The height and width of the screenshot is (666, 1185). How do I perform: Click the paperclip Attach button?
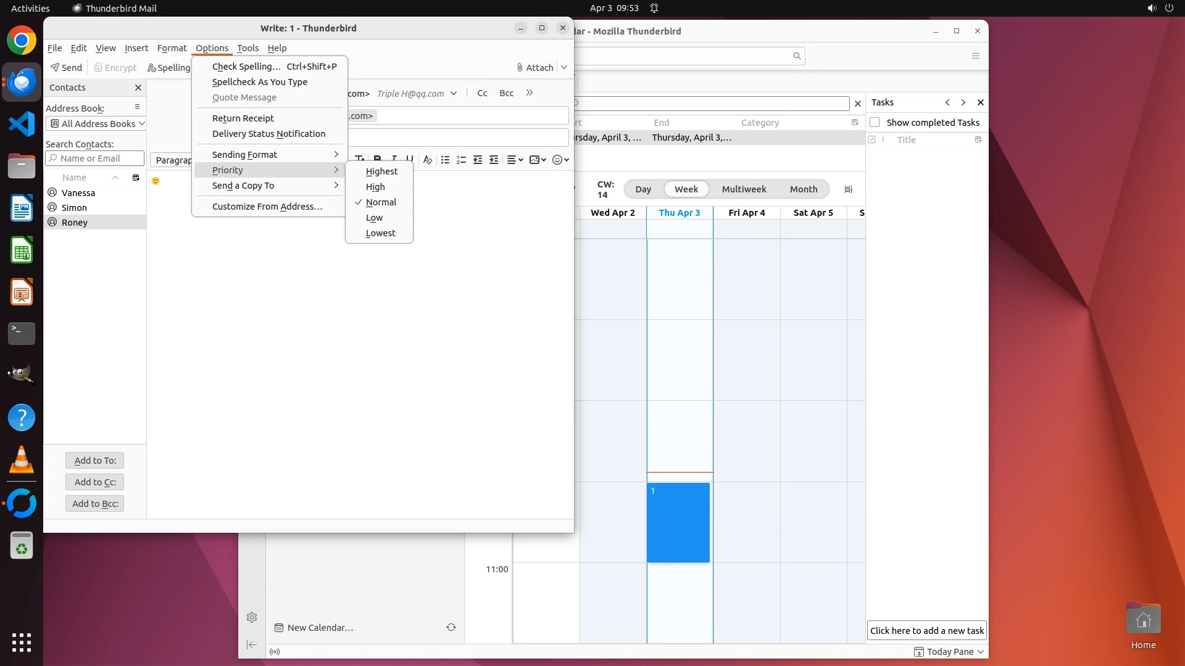click(x=534, y=67)
